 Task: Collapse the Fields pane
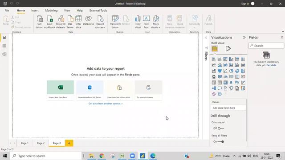click(x=282, y=37)
